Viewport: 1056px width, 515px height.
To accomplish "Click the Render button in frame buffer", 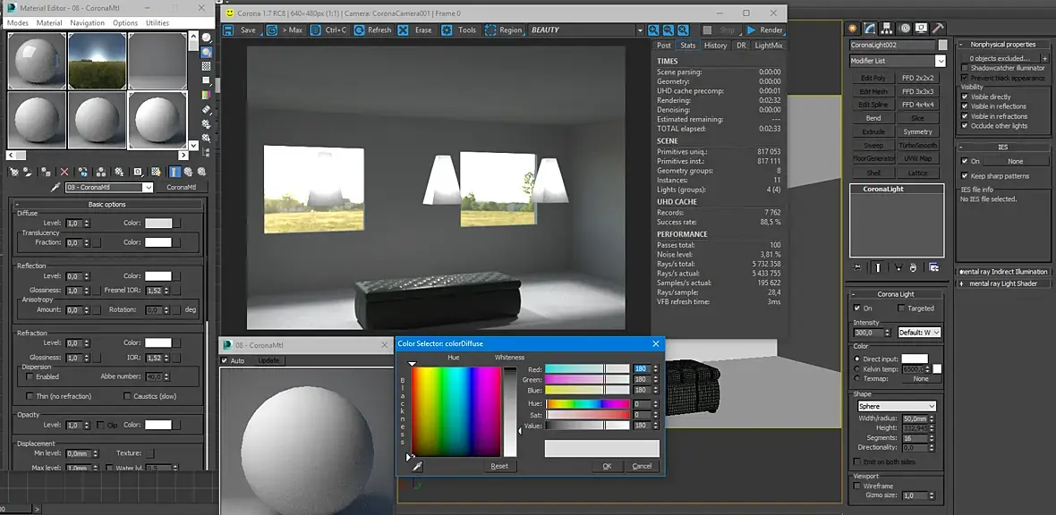I will click(x=764, y=30).
